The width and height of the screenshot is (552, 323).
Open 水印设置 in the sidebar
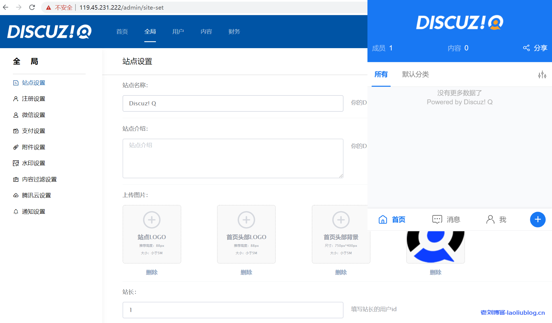(33, 163)
